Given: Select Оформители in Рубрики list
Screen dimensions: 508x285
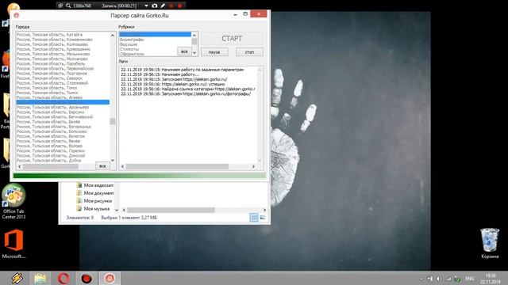Looking at the screenshot, I should (132, 54).
